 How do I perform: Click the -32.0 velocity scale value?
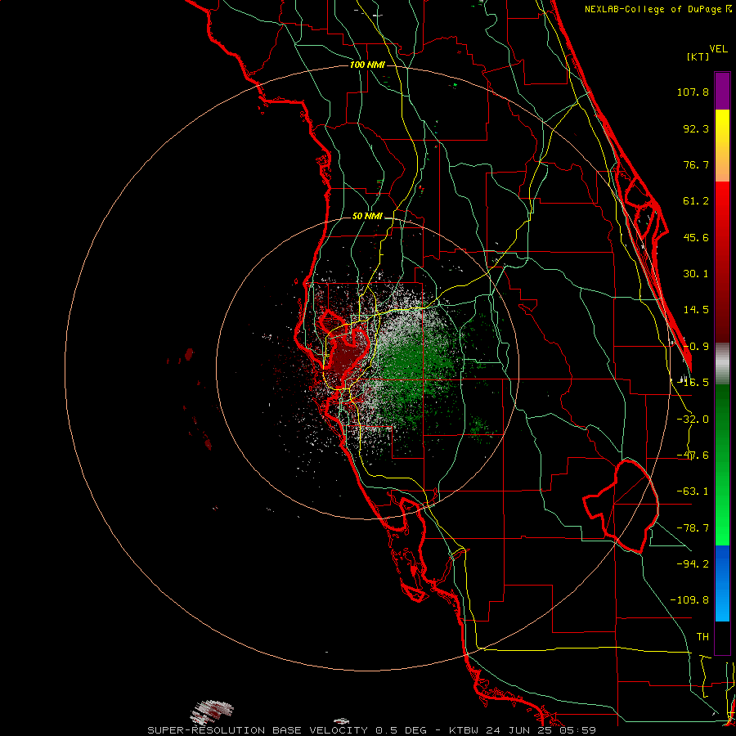click(x=693, y=420)
